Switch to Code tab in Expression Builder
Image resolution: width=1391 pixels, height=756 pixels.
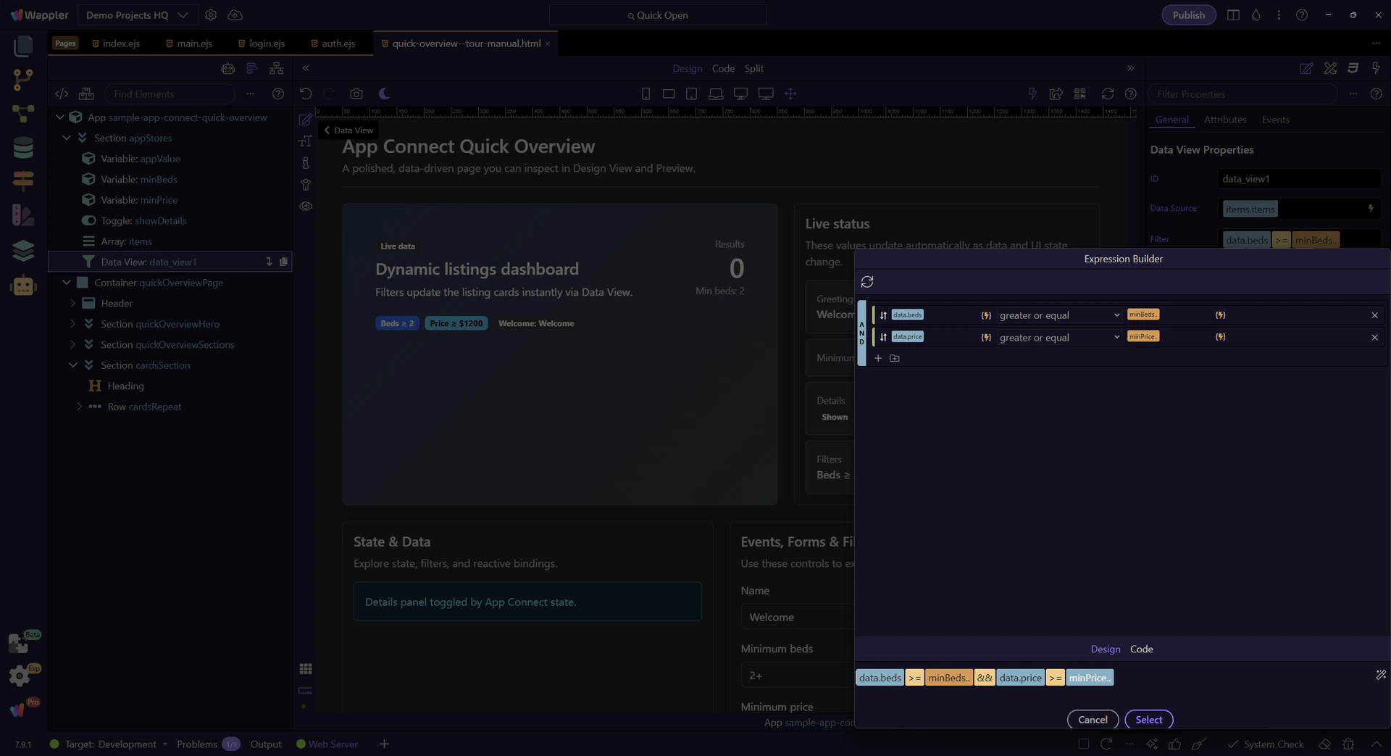(1141, 649)
